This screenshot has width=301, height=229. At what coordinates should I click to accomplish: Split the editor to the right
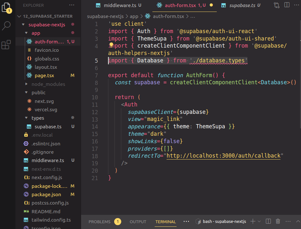click(287, 5)
